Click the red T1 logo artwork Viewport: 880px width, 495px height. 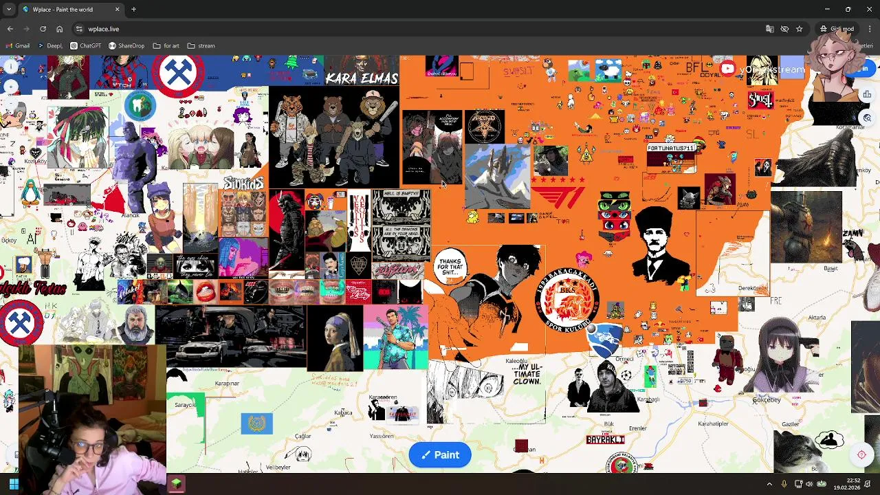[x=558, y=196]
